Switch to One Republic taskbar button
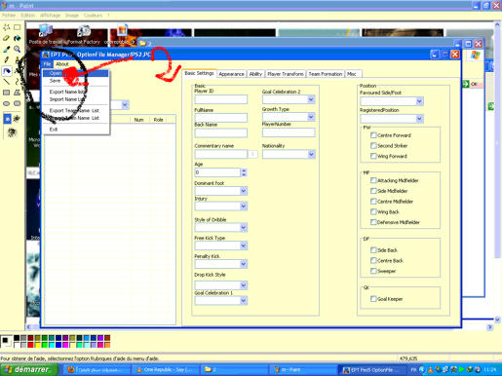Screen dimensions: 502x376 click(168, 369)
